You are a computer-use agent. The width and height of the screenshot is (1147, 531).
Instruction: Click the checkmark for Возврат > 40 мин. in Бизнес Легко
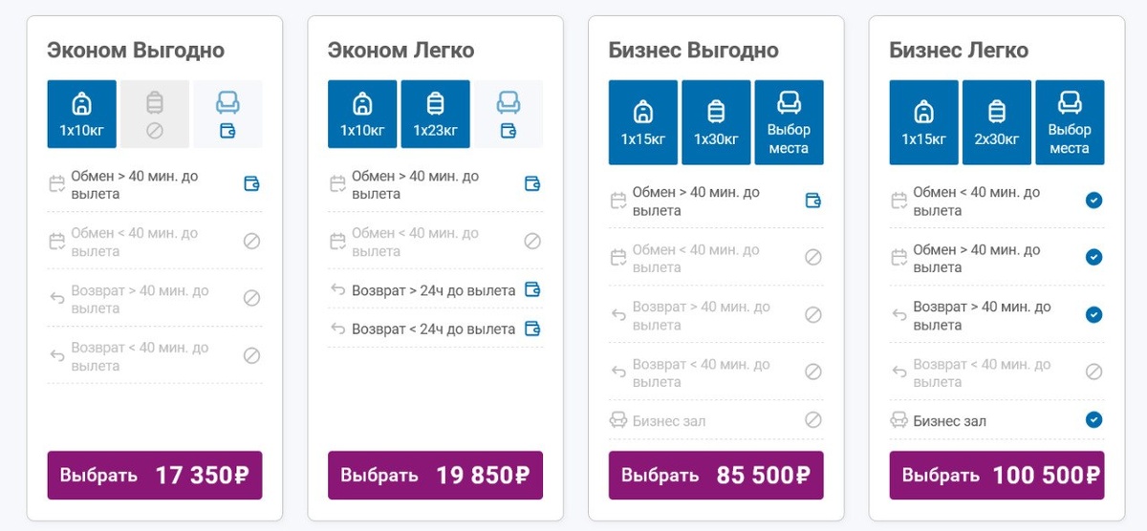(1093, 315)
